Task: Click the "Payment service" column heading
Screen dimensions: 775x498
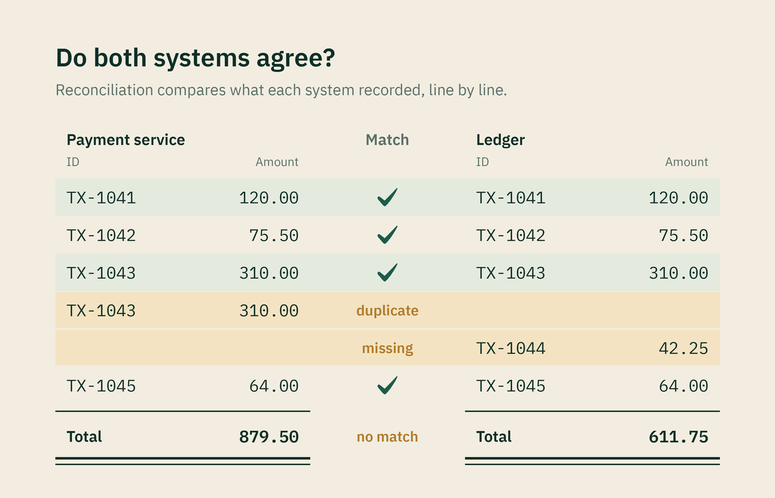Action: pos(126,140)
